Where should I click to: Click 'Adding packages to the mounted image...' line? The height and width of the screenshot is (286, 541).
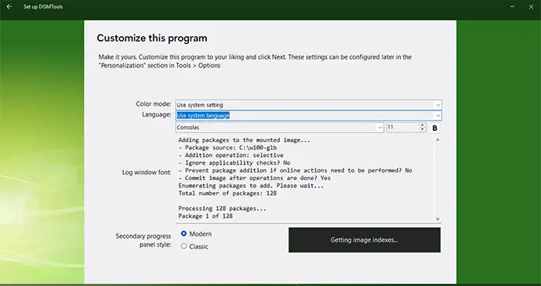pyautogui.click(x=245, y=140)
